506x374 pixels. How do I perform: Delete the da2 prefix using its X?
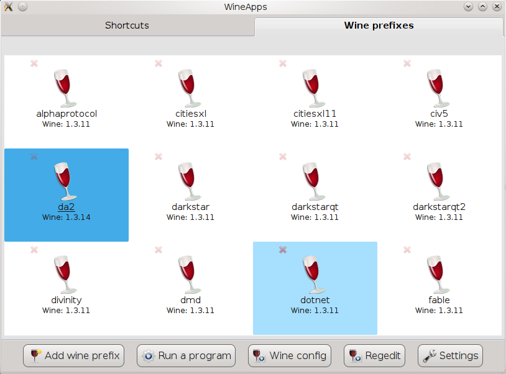[34, 157]
